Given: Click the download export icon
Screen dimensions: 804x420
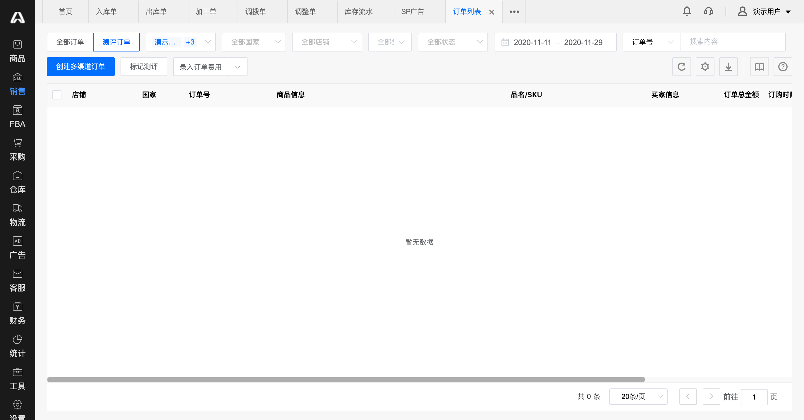Looking at the screenshot, I should (x=728, y=67).
